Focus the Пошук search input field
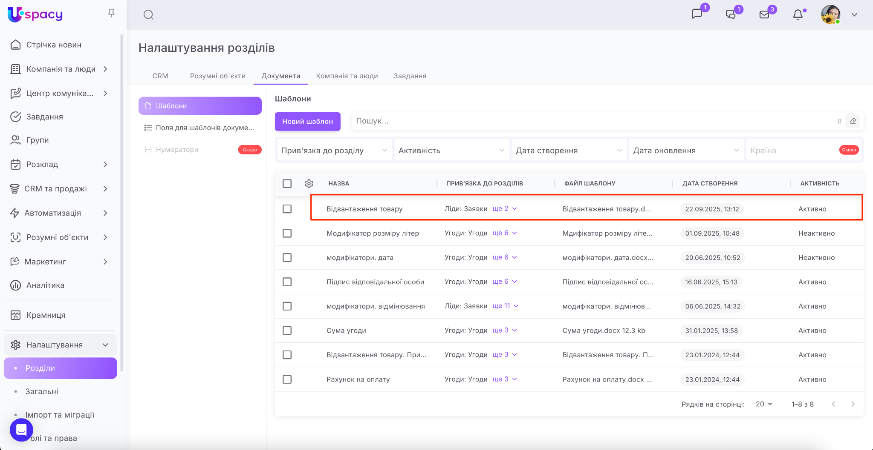873x450 pixels. click(593, 121)
